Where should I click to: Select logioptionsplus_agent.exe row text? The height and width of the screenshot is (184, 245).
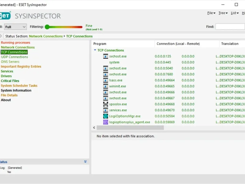130,122
